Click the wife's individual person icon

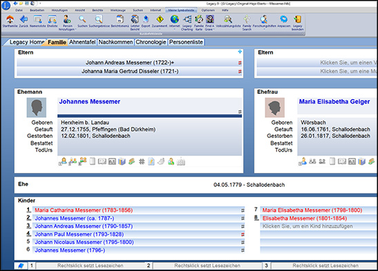303,161
